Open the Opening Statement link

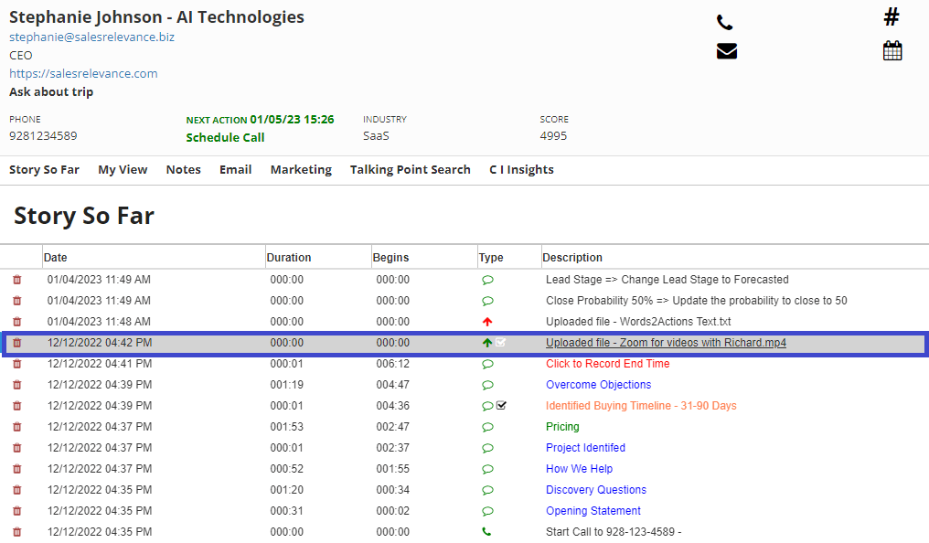(593, 511)
